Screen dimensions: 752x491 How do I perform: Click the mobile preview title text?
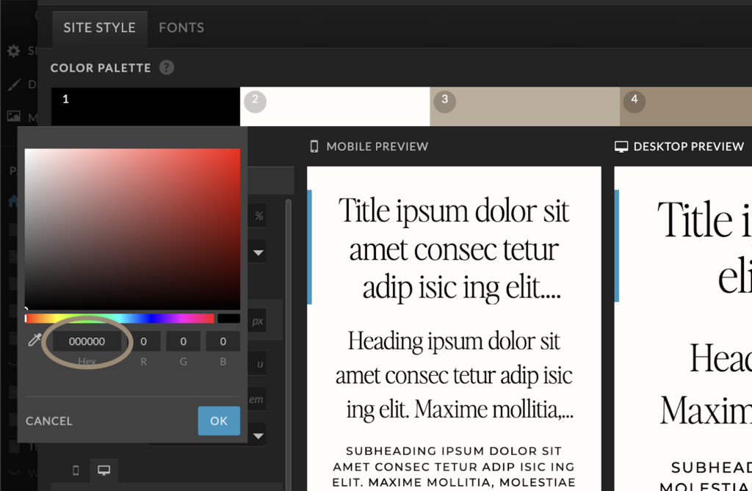(x=454, y=249)
